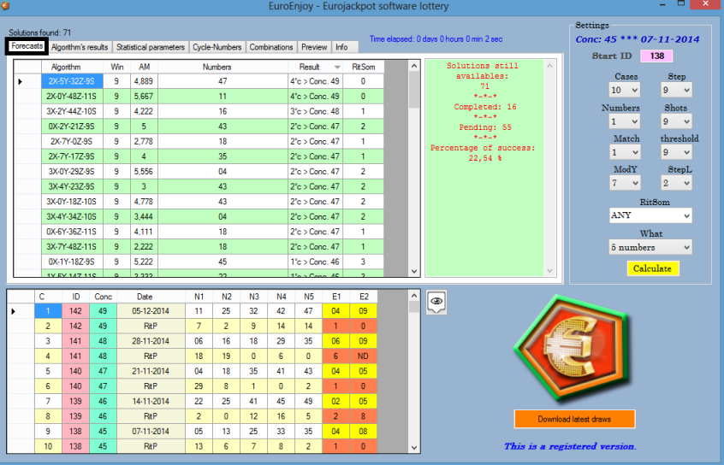Click the forecasts table scroll up arrow
Viewport: 724px width, 465px height.
point(414,66)
